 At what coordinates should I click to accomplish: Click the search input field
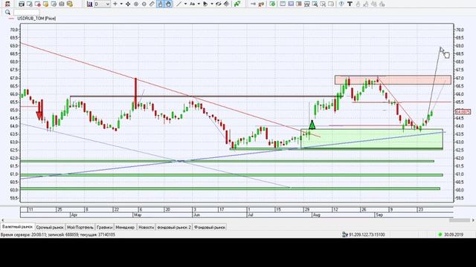pos(26,12)
